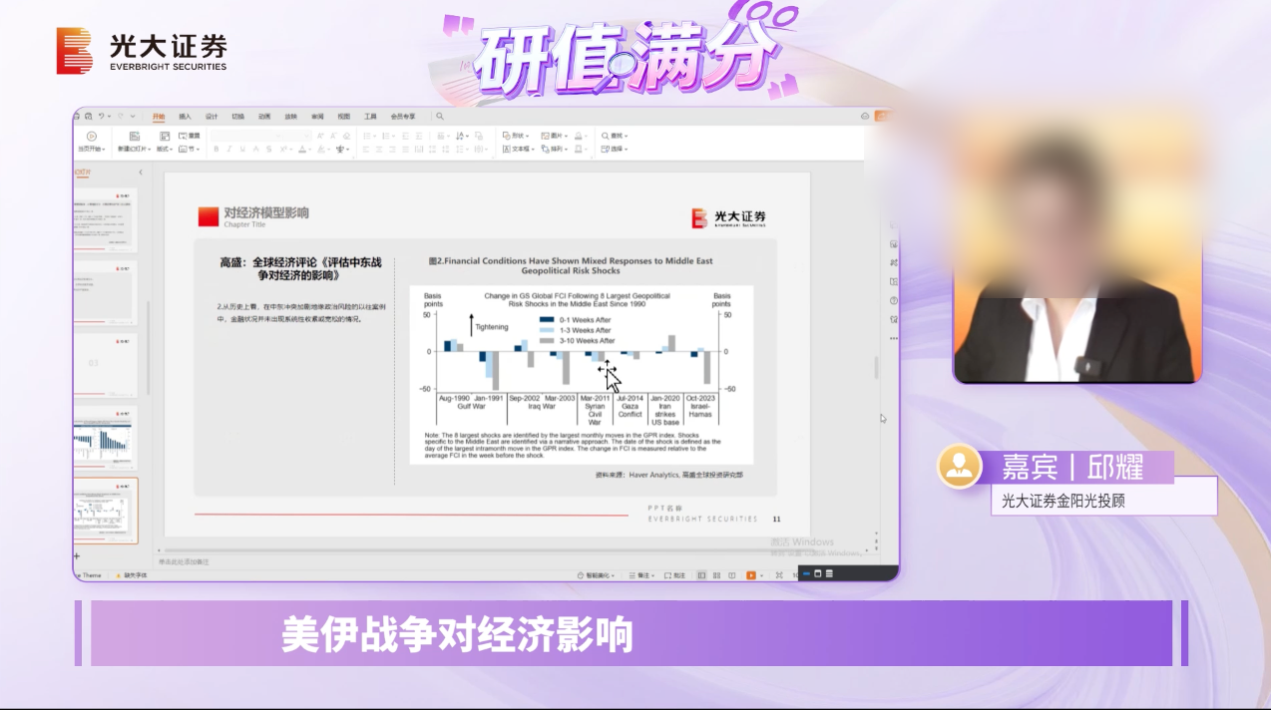Toggle italic formatting (I)
Image resolution: width=1271 pixels, height=710 pixels.
(x=229, y=149)
